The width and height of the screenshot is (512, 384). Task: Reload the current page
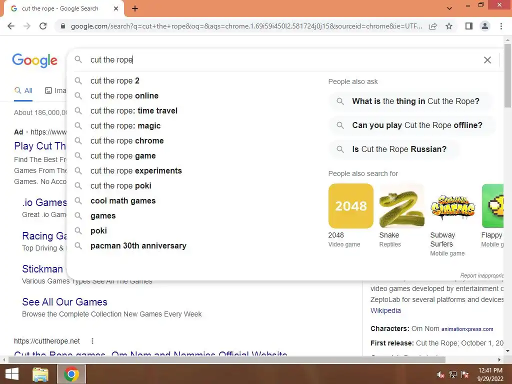[43, 26]
